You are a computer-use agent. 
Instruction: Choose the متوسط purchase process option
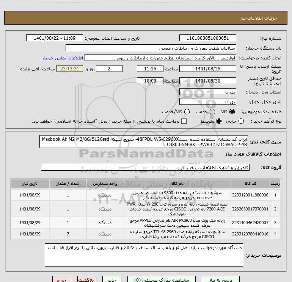click(219, 121)
